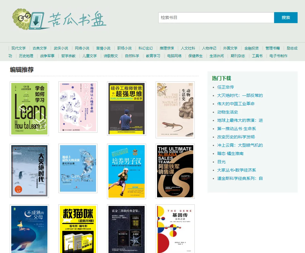Viewport: 305px width, 253px height.
Task: Open the 动物生活史 hot download link
Action: [x=228, y=112]
